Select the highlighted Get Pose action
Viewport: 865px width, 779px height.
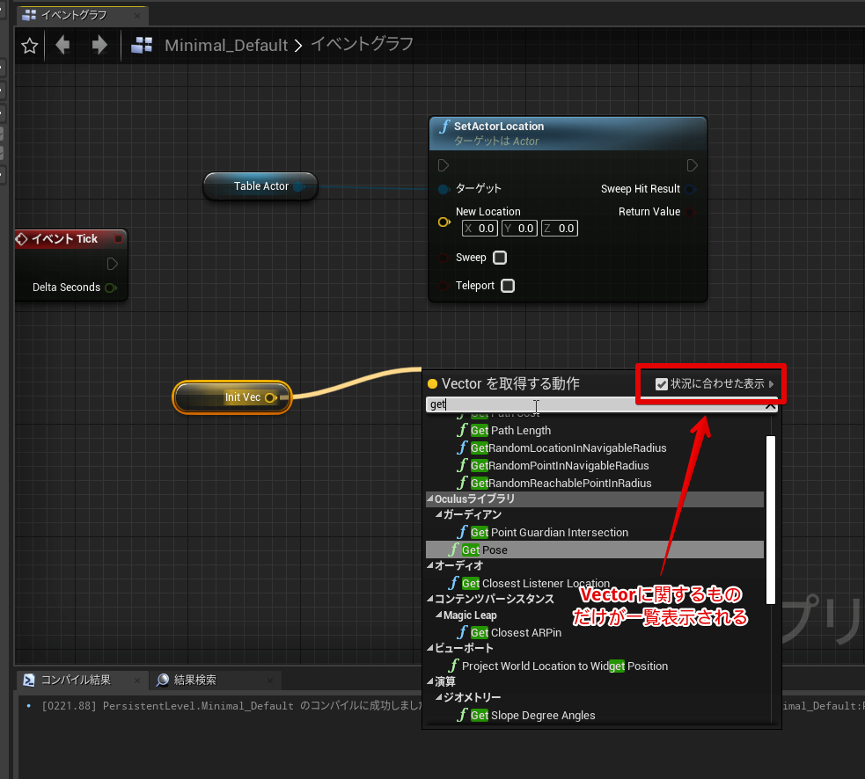pos(595,550)
